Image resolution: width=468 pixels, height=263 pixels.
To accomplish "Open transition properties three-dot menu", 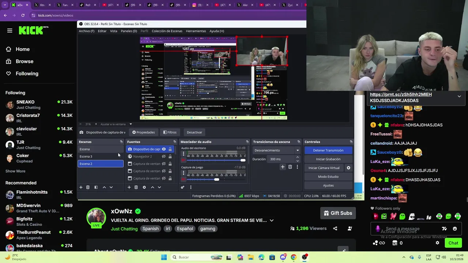I will (297, 167).
